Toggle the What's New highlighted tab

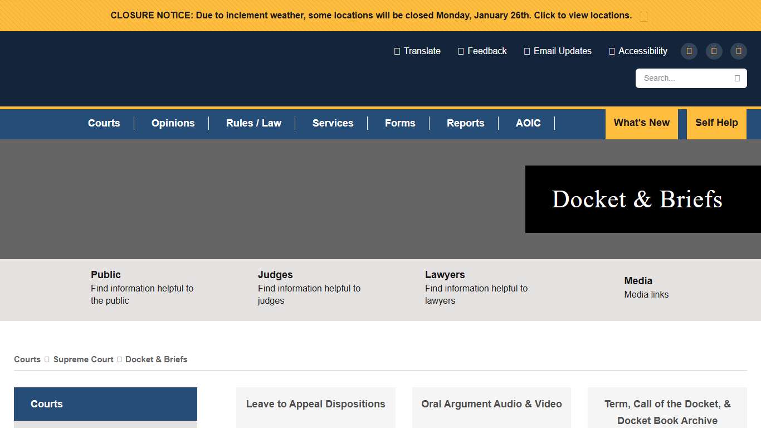point(641,123)
